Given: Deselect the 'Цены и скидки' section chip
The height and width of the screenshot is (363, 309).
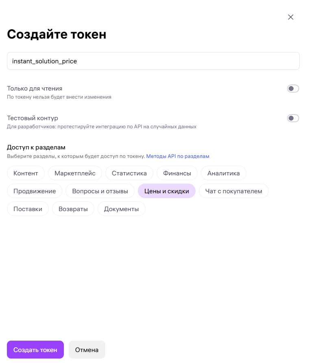Looking at the screenshot, I should click(166, 191).
